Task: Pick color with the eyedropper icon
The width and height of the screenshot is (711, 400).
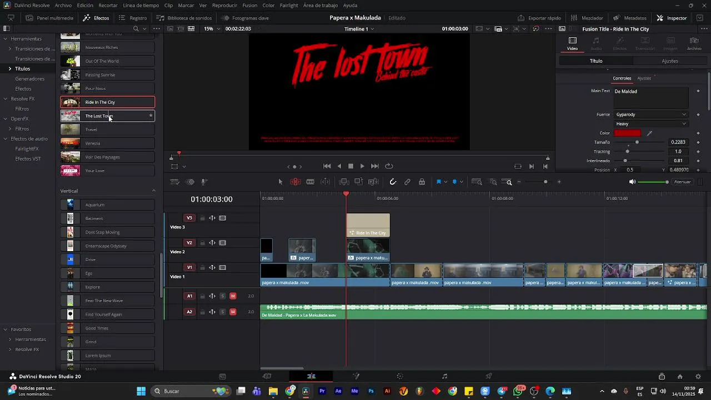Action: click(649, 133)
